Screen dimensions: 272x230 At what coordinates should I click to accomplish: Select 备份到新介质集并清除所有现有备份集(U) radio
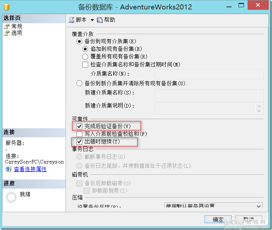click(x=79, y=84)
